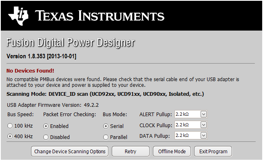Switch to Offline Mode
263x161 pixels.
pyautogui.click(x=172, y=152)
